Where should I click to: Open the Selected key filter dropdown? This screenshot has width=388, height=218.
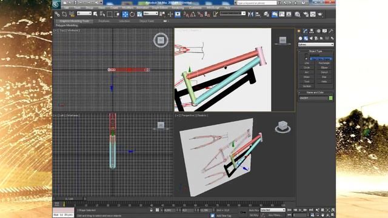(273, 210)
